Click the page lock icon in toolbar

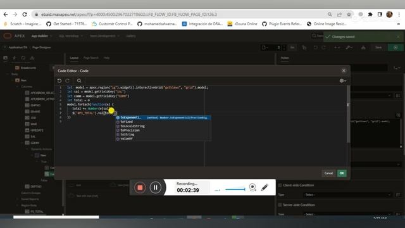point(304,47)
